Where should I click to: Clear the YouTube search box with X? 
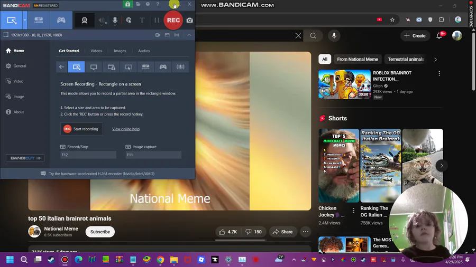[298, 36]
